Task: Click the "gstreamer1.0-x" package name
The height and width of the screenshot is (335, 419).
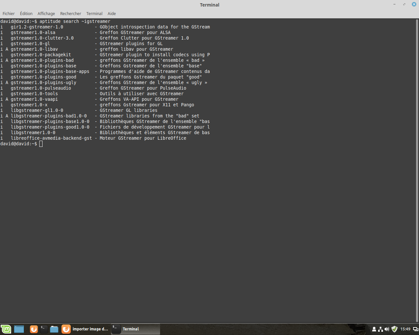Action: point(29,105)
